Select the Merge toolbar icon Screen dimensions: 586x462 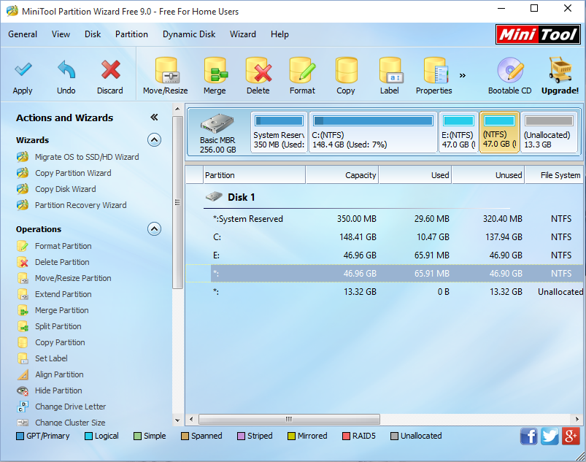coord(215,70)
